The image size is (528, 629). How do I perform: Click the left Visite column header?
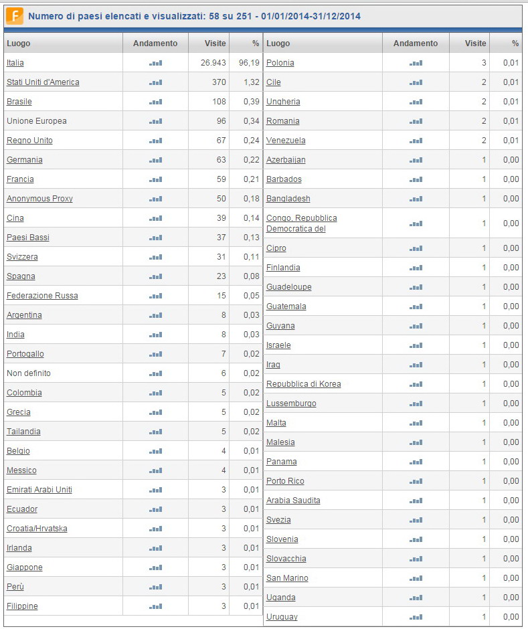[215, 43]
